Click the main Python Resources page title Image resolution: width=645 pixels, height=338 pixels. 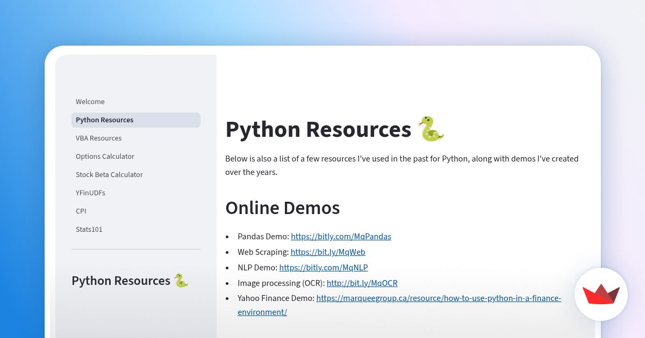point(318,130)
